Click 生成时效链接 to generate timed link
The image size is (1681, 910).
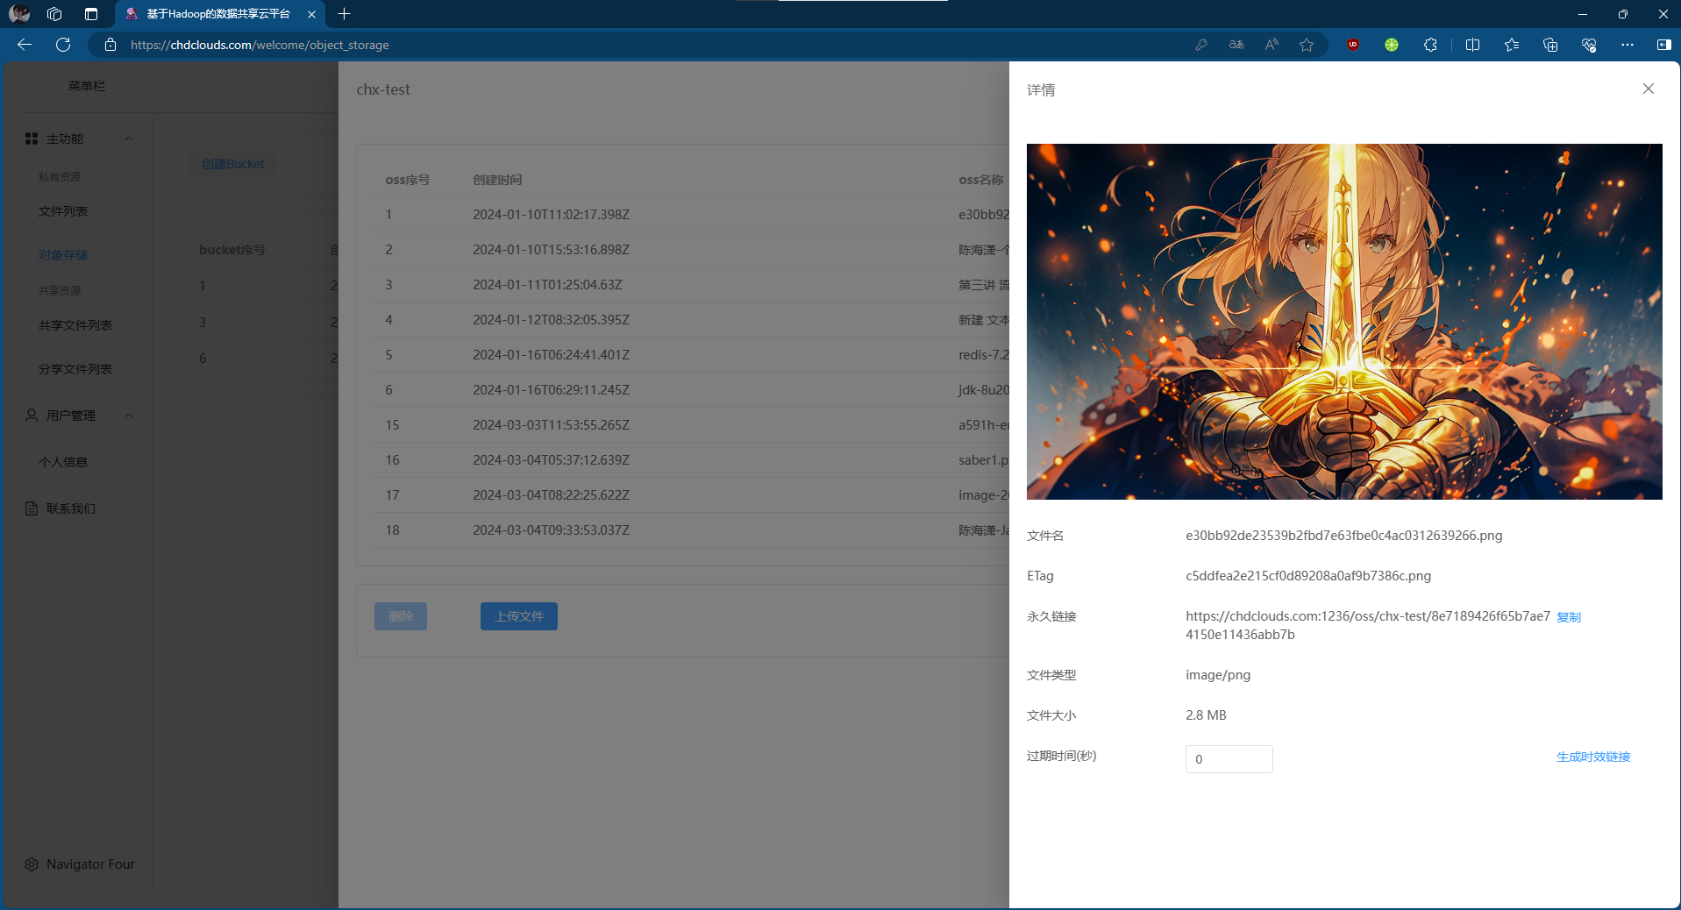[1592, 757]
